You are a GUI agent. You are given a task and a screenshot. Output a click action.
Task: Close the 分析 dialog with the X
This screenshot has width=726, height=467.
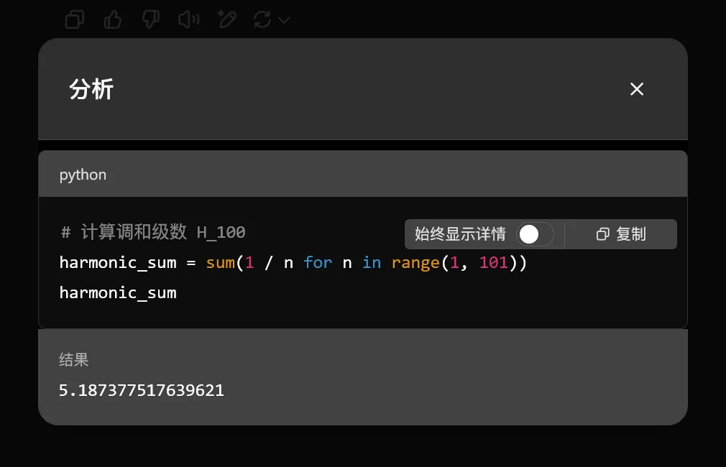pyautogui.click(x=636, y=89)
